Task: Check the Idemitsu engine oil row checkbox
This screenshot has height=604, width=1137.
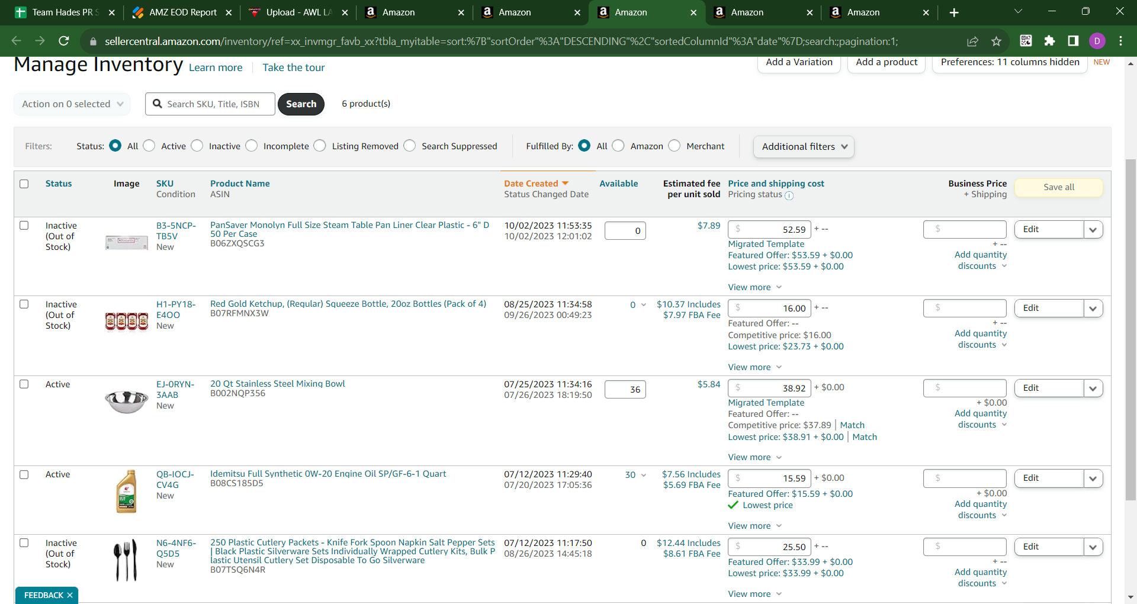Action: tap(24, 474)
